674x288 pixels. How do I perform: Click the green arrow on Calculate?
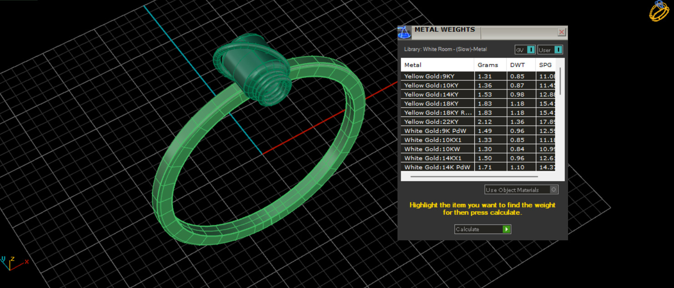tap(506, 229)
